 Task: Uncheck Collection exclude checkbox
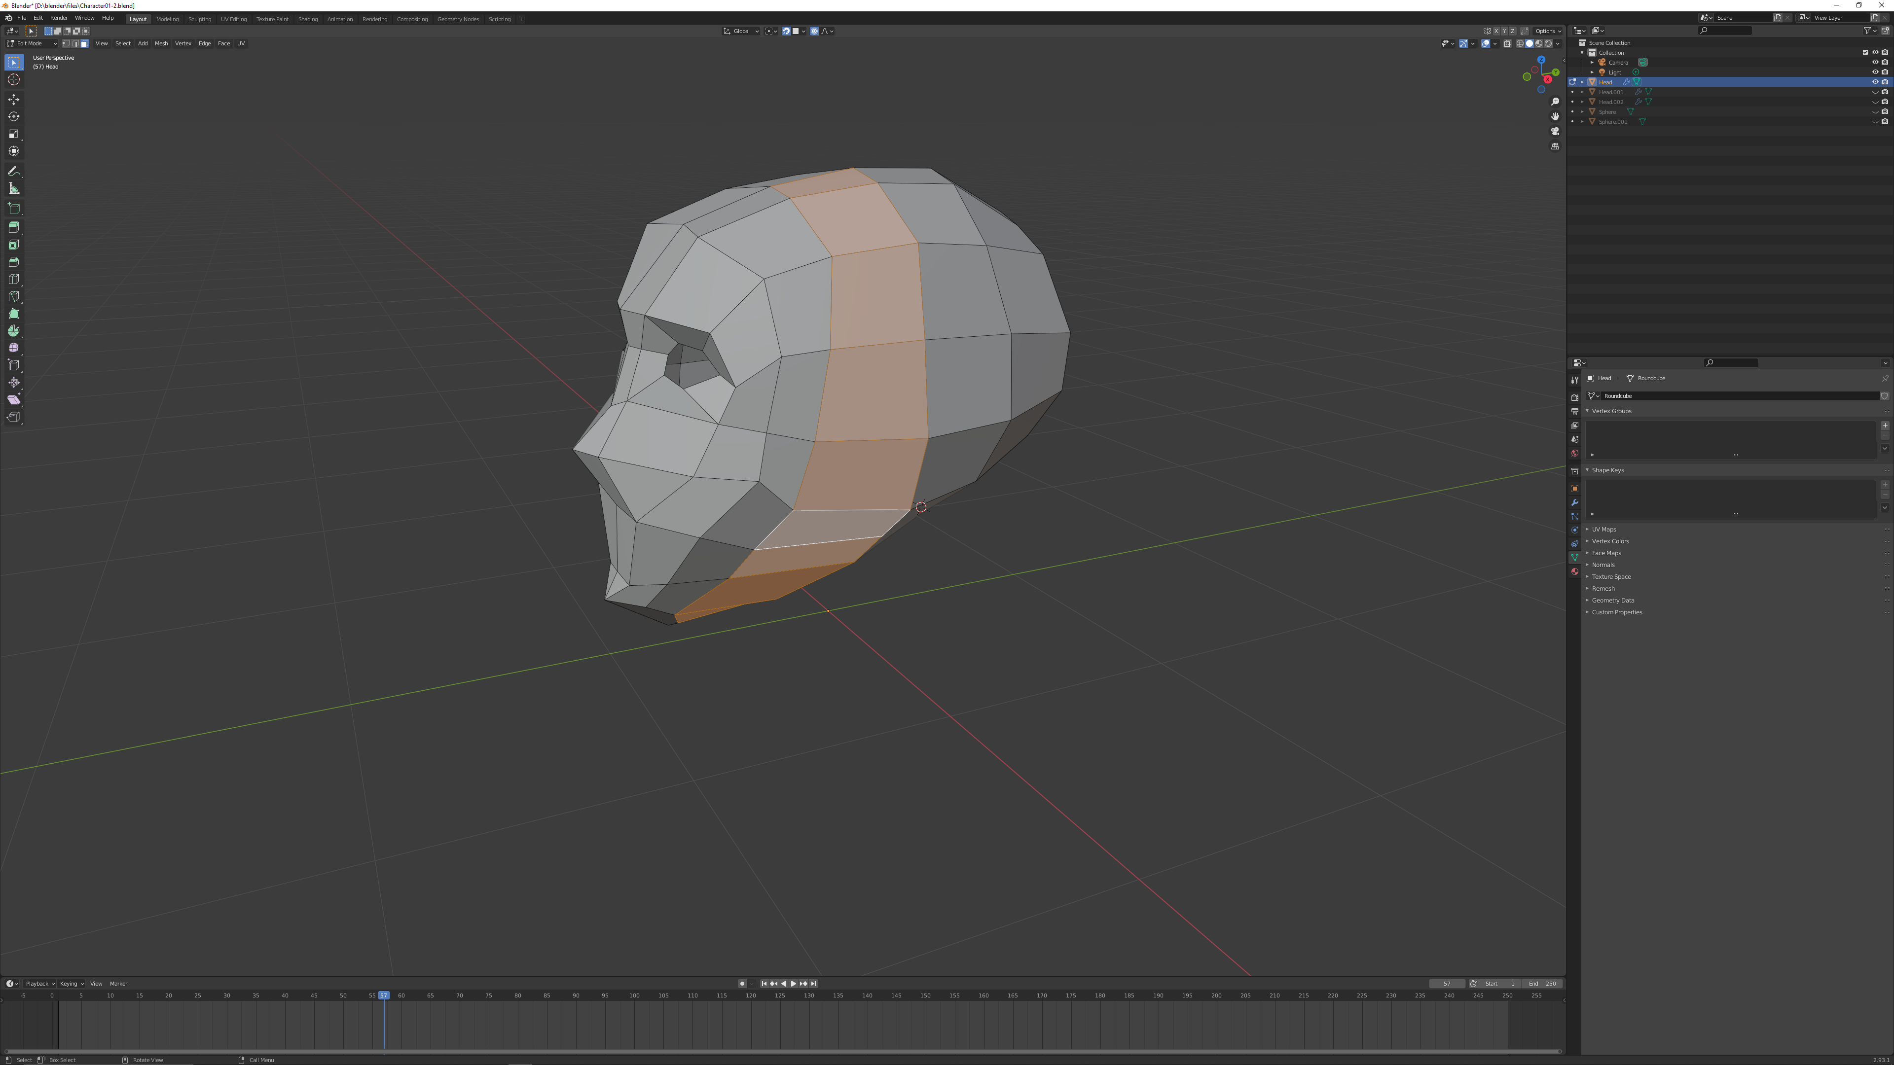click(1865, 52)
